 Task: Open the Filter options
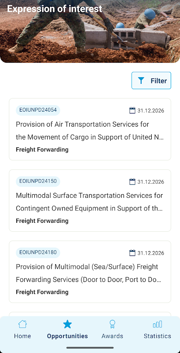coord(151,81)
